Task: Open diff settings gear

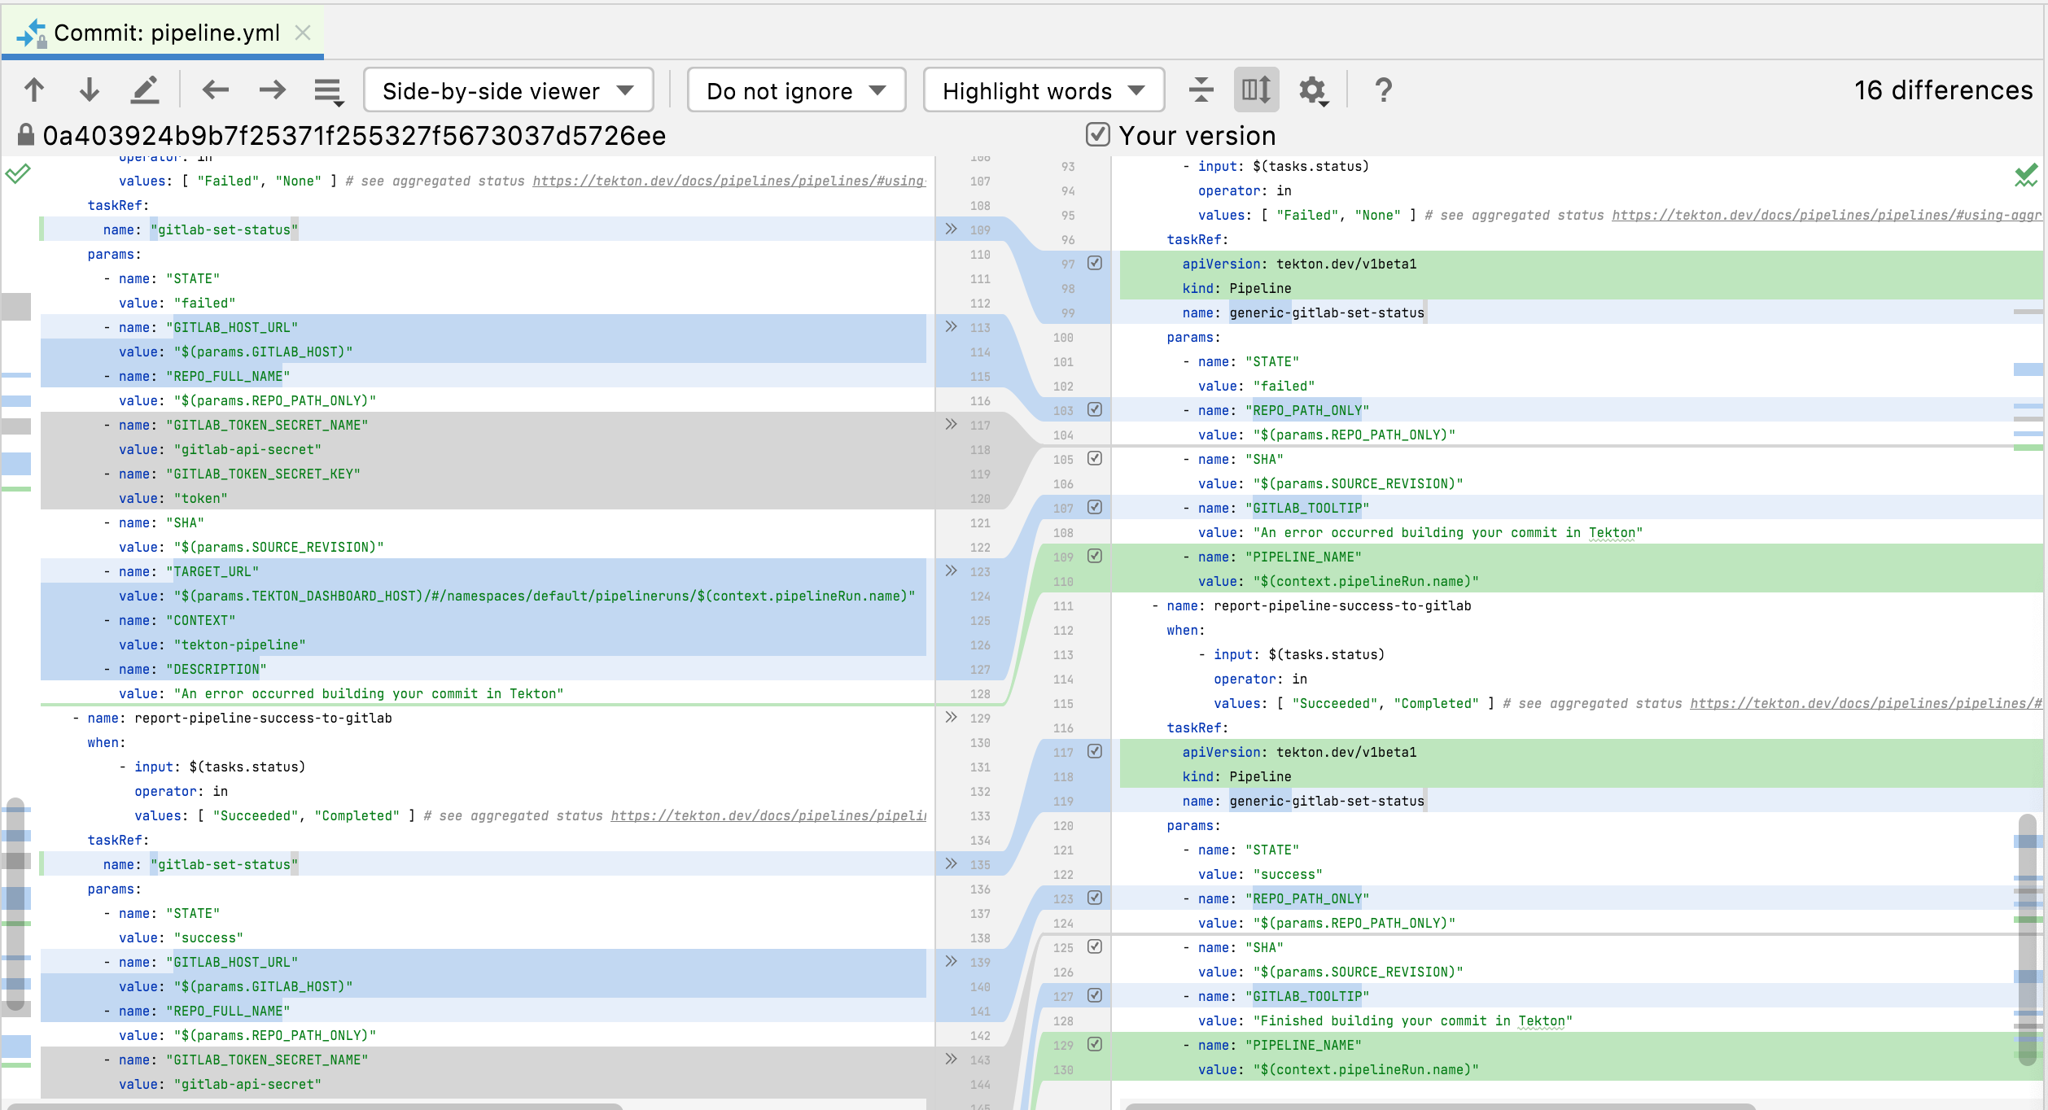Action: (1313, 91)
